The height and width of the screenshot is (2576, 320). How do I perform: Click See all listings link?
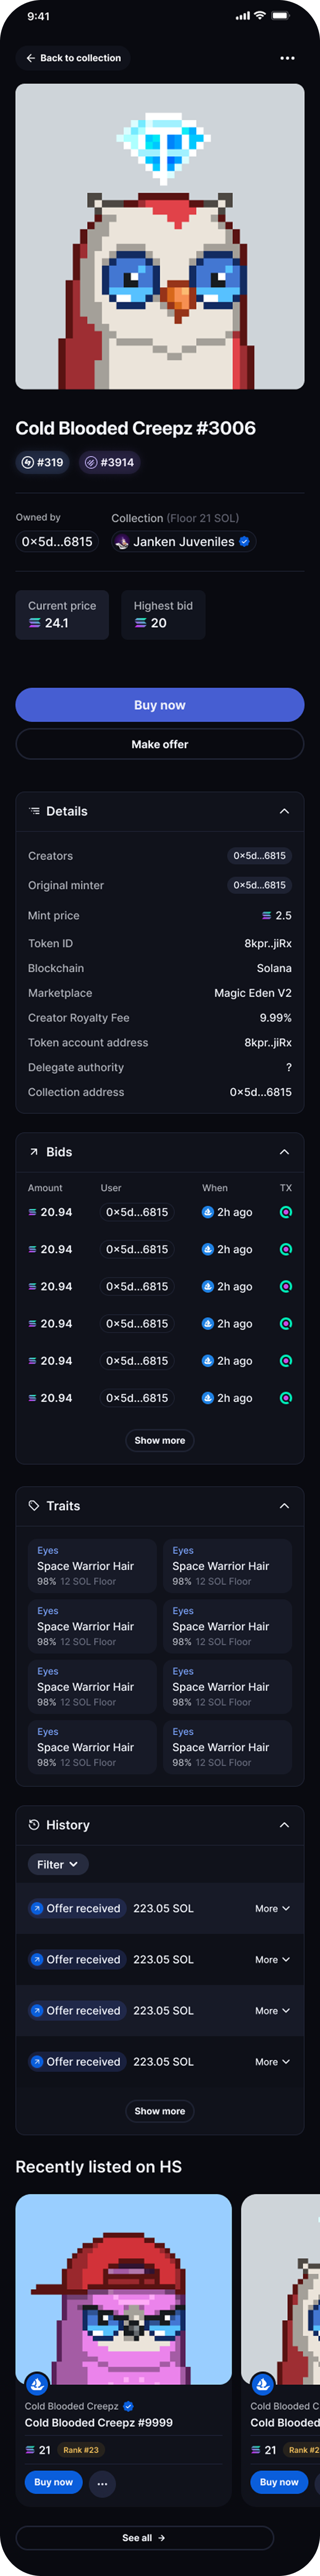pos(144,2537)
